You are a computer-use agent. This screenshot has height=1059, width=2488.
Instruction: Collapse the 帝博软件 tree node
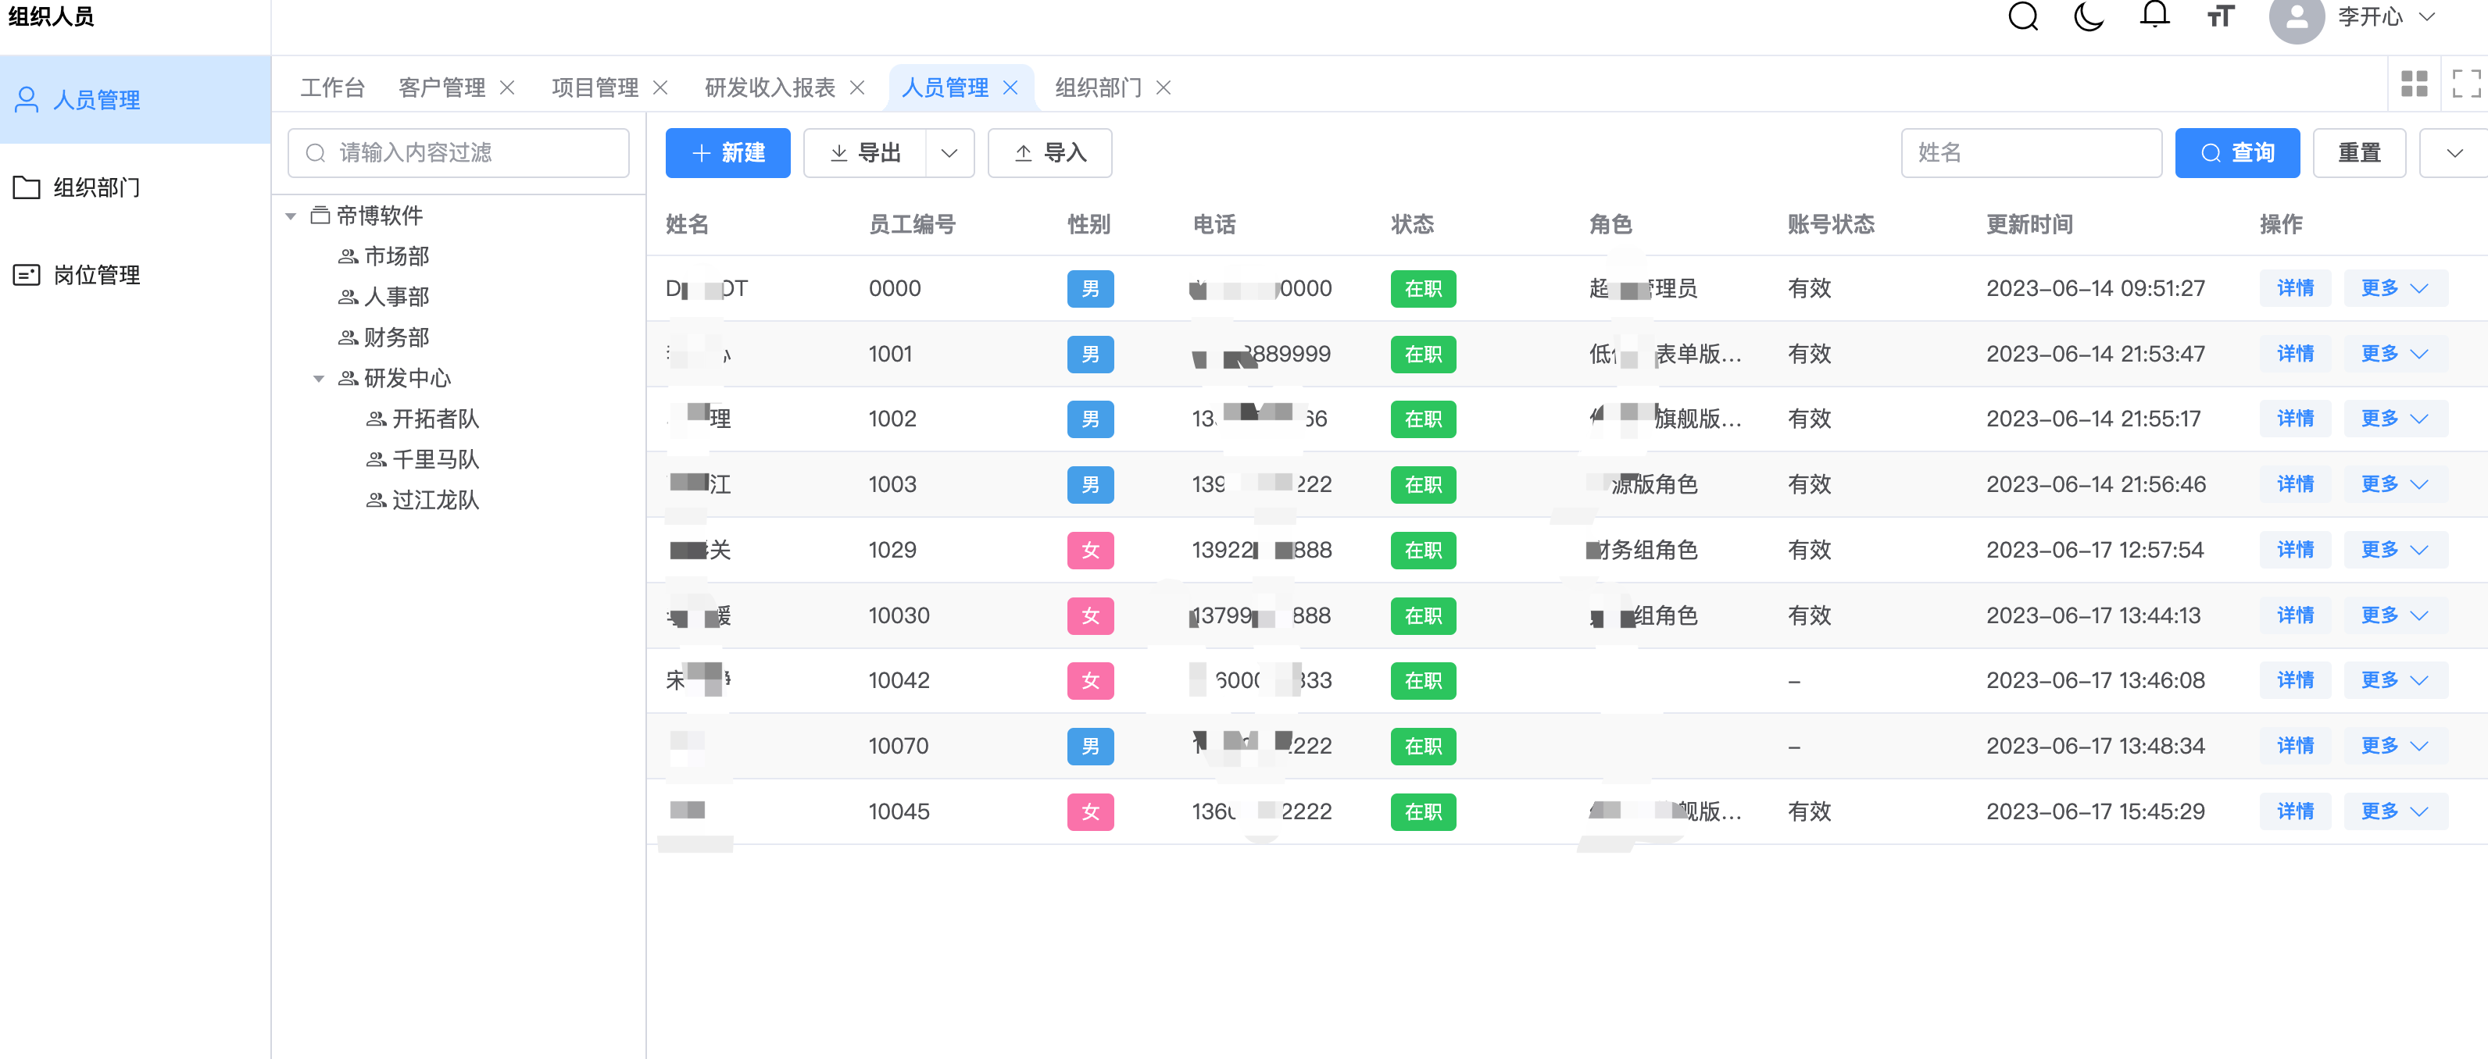(x=291, y=216)
